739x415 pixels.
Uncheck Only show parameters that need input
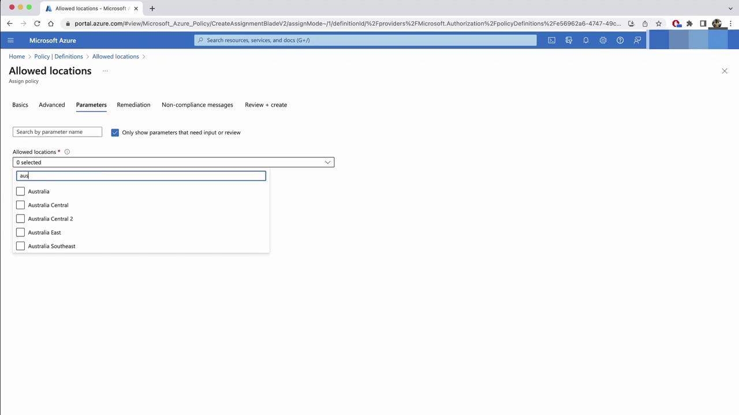point(115,133)
